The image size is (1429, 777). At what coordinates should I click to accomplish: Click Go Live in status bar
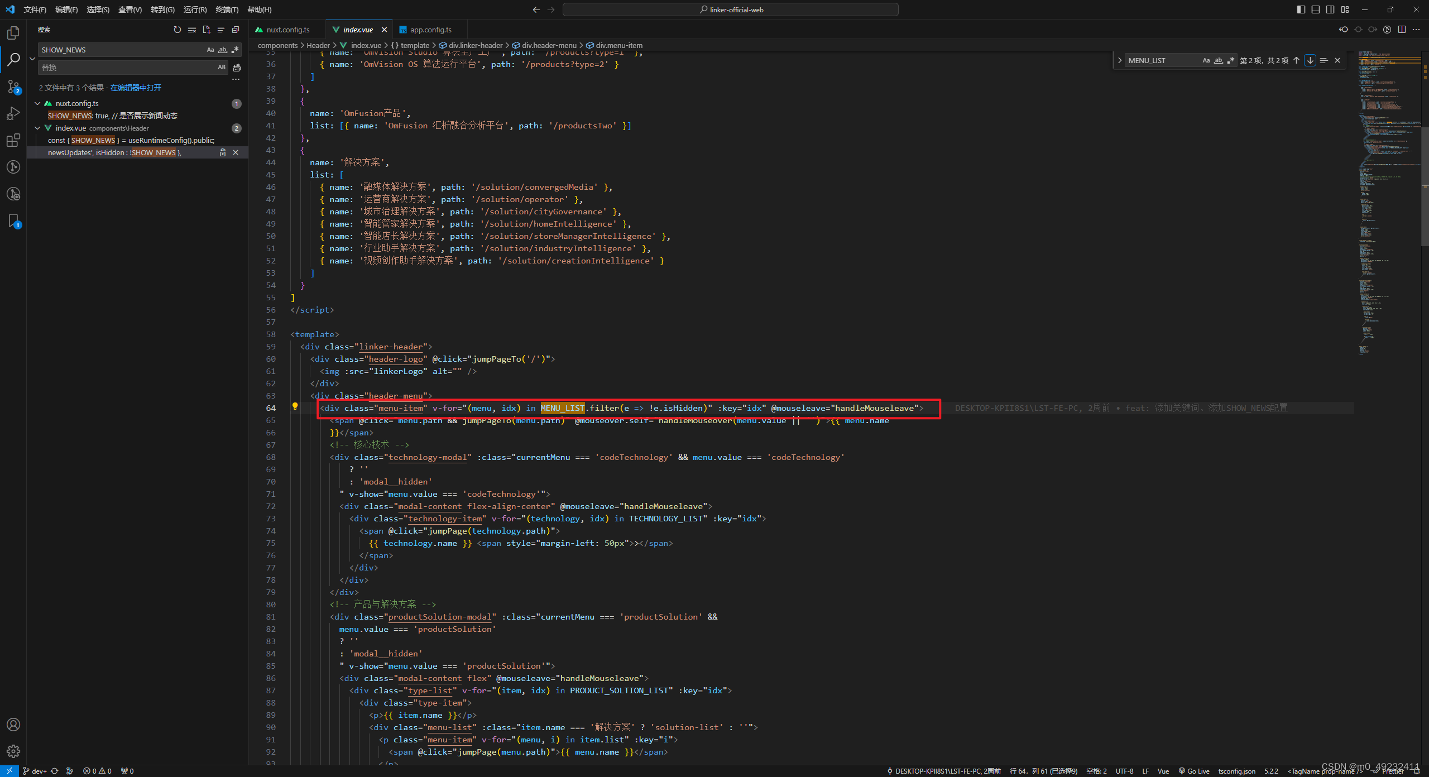coord(1194,771)
